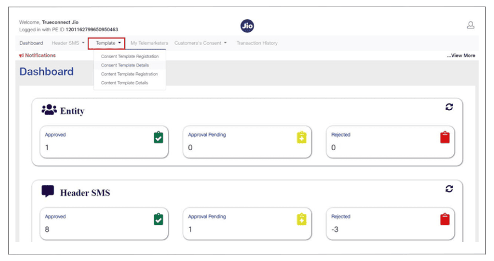This screenshot has width=494, height=261.
Task: Click the Header SMS Rejected count -3
Action: click(x=335, y=230)
